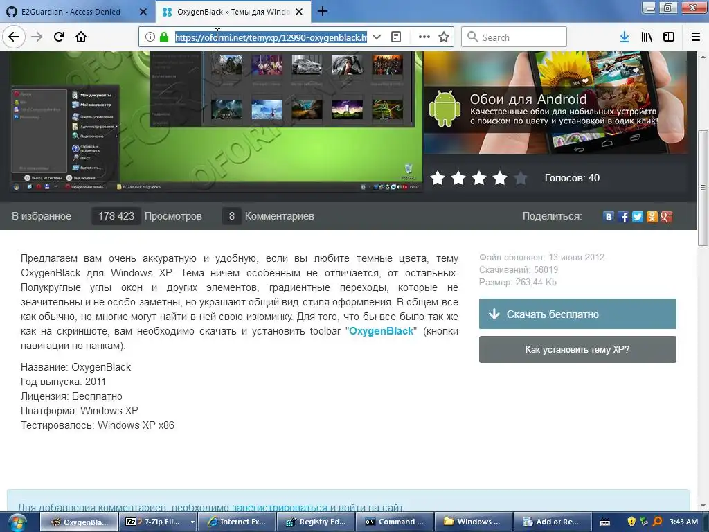The height and width of the screenshot is (532, 709).
Task: Open the '8 Комментариев' comments link
Action: (x=268, y=216)
